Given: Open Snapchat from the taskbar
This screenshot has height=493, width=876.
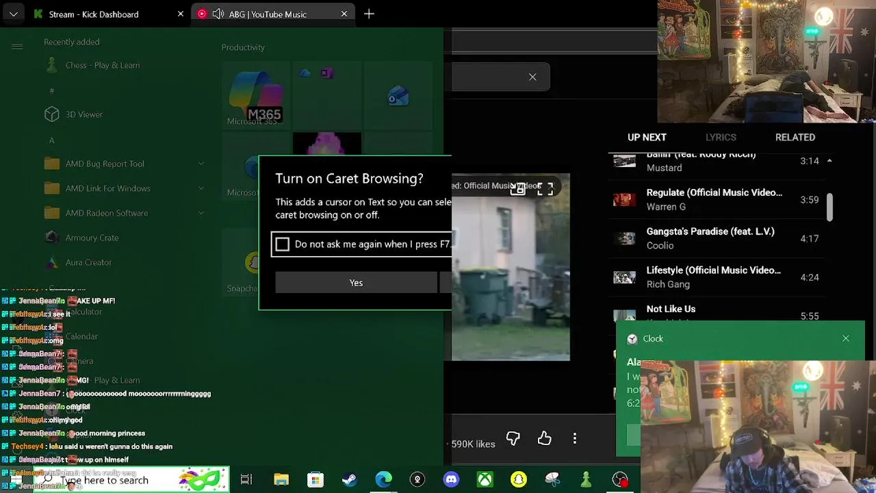Looking at the screenshot, I should click(x=519, y=480).
